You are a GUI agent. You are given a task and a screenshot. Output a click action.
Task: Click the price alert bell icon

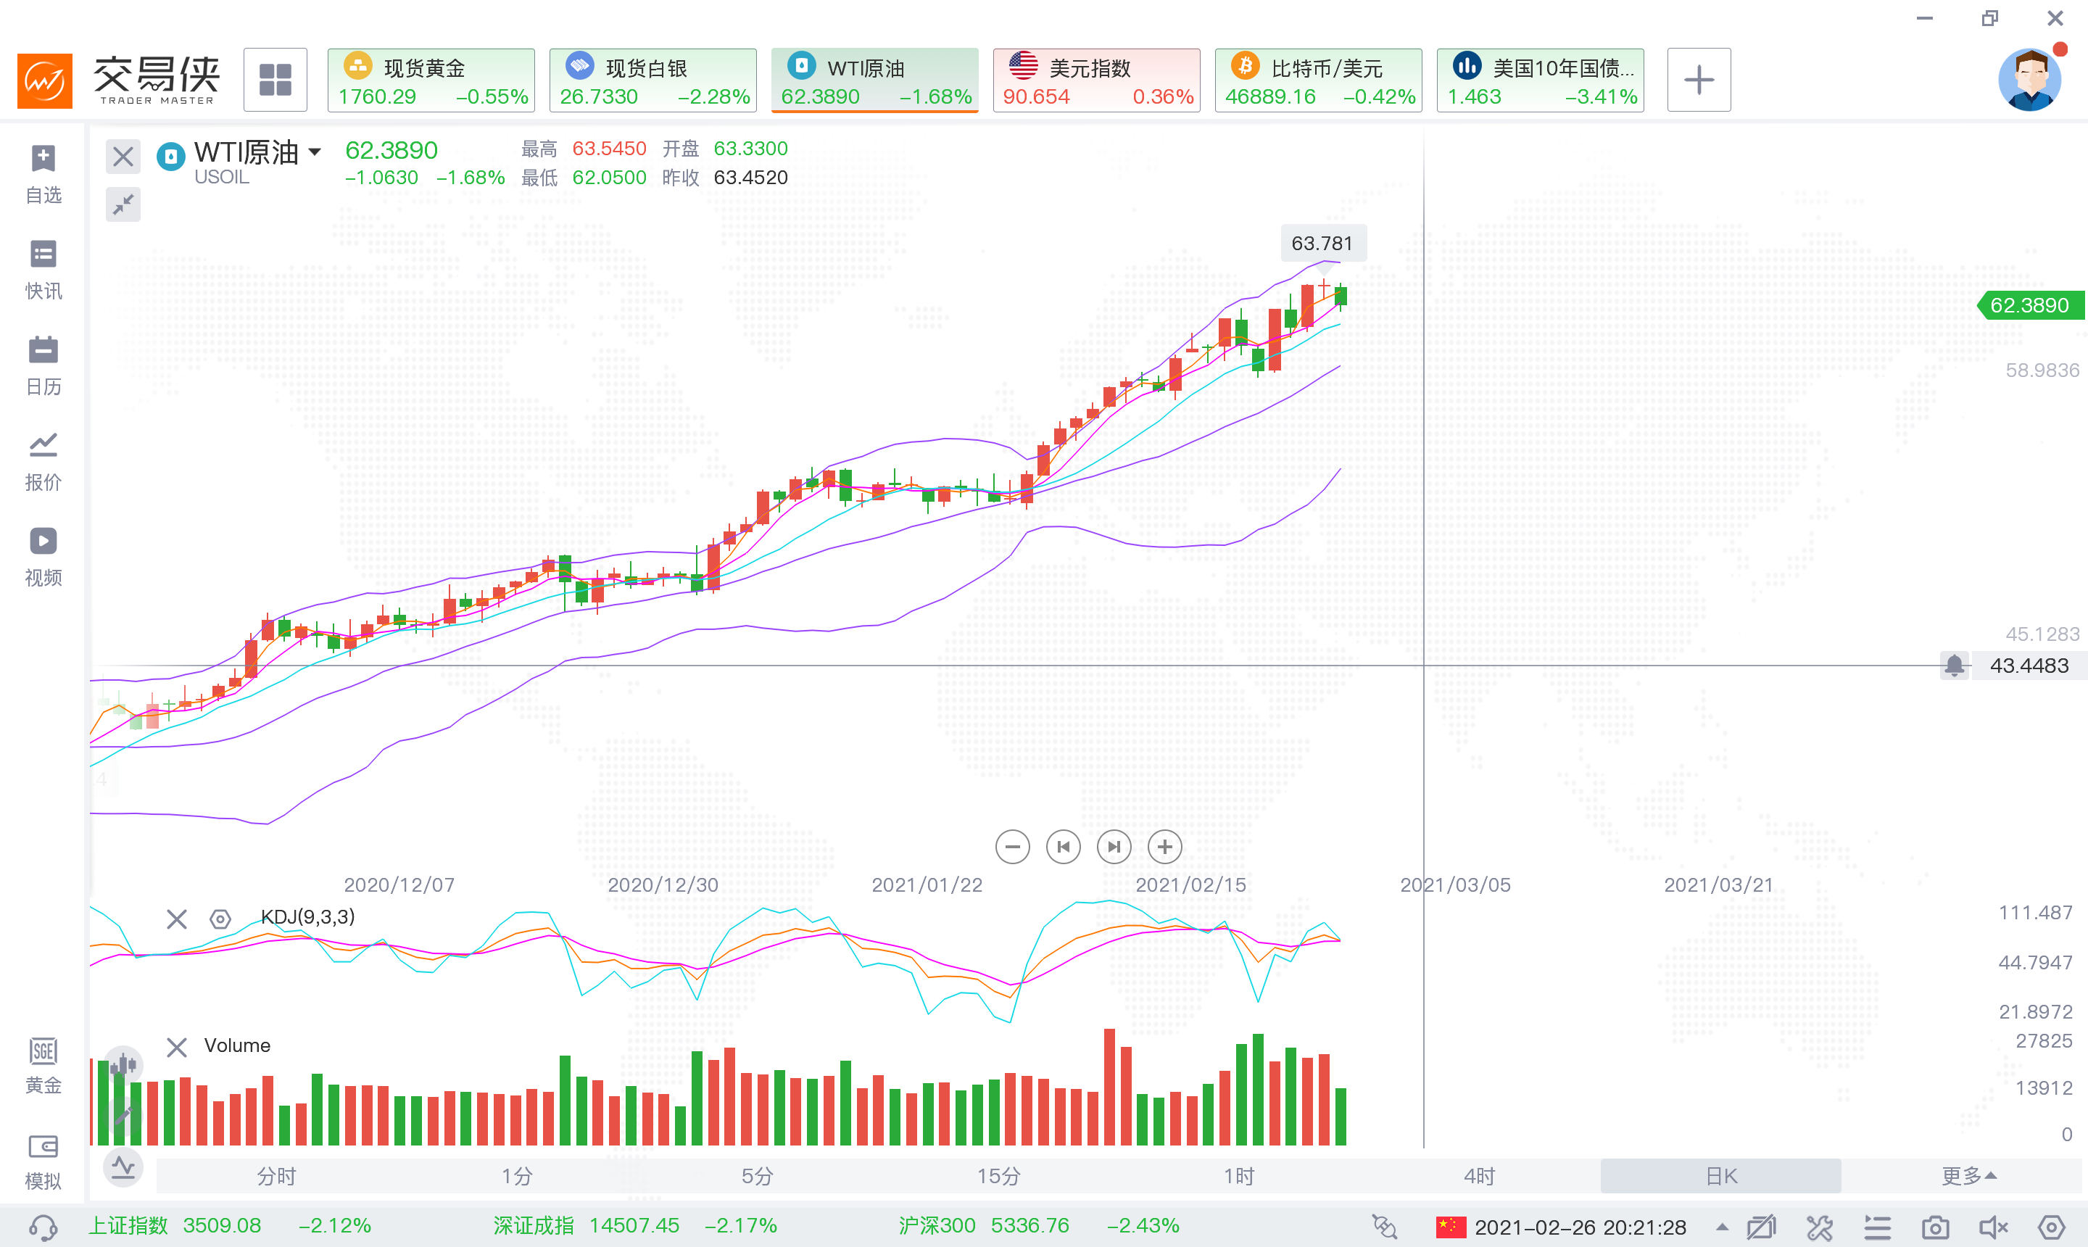[1955, 666]
